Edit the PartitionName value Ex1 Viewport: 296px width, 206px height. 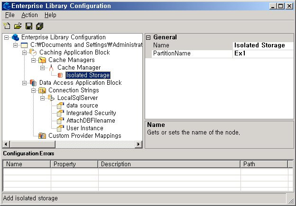click(x=263, y=54)
